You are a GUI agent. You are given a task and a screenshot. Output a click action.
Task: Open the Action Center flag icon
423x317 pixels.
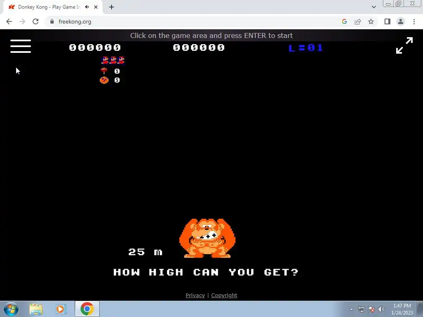coord(371,309)
